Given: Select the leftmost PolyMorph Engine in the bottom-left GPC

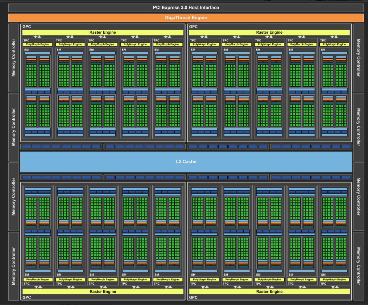Looking at the screenshot, I should (38, 280).
